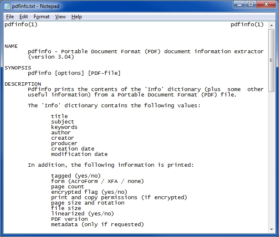279x237 pixels.
Task: Click the scrollbar down arrow
Action: [x=272, y=229]
